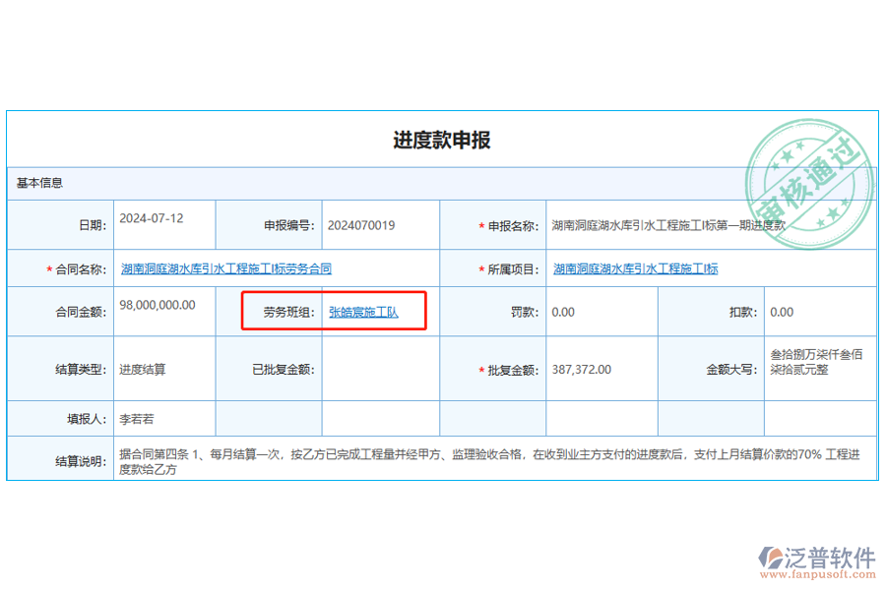The image size is (886, 590).
Task: Click the 结算说明 settlement description text
Action: tap(443, 460)
